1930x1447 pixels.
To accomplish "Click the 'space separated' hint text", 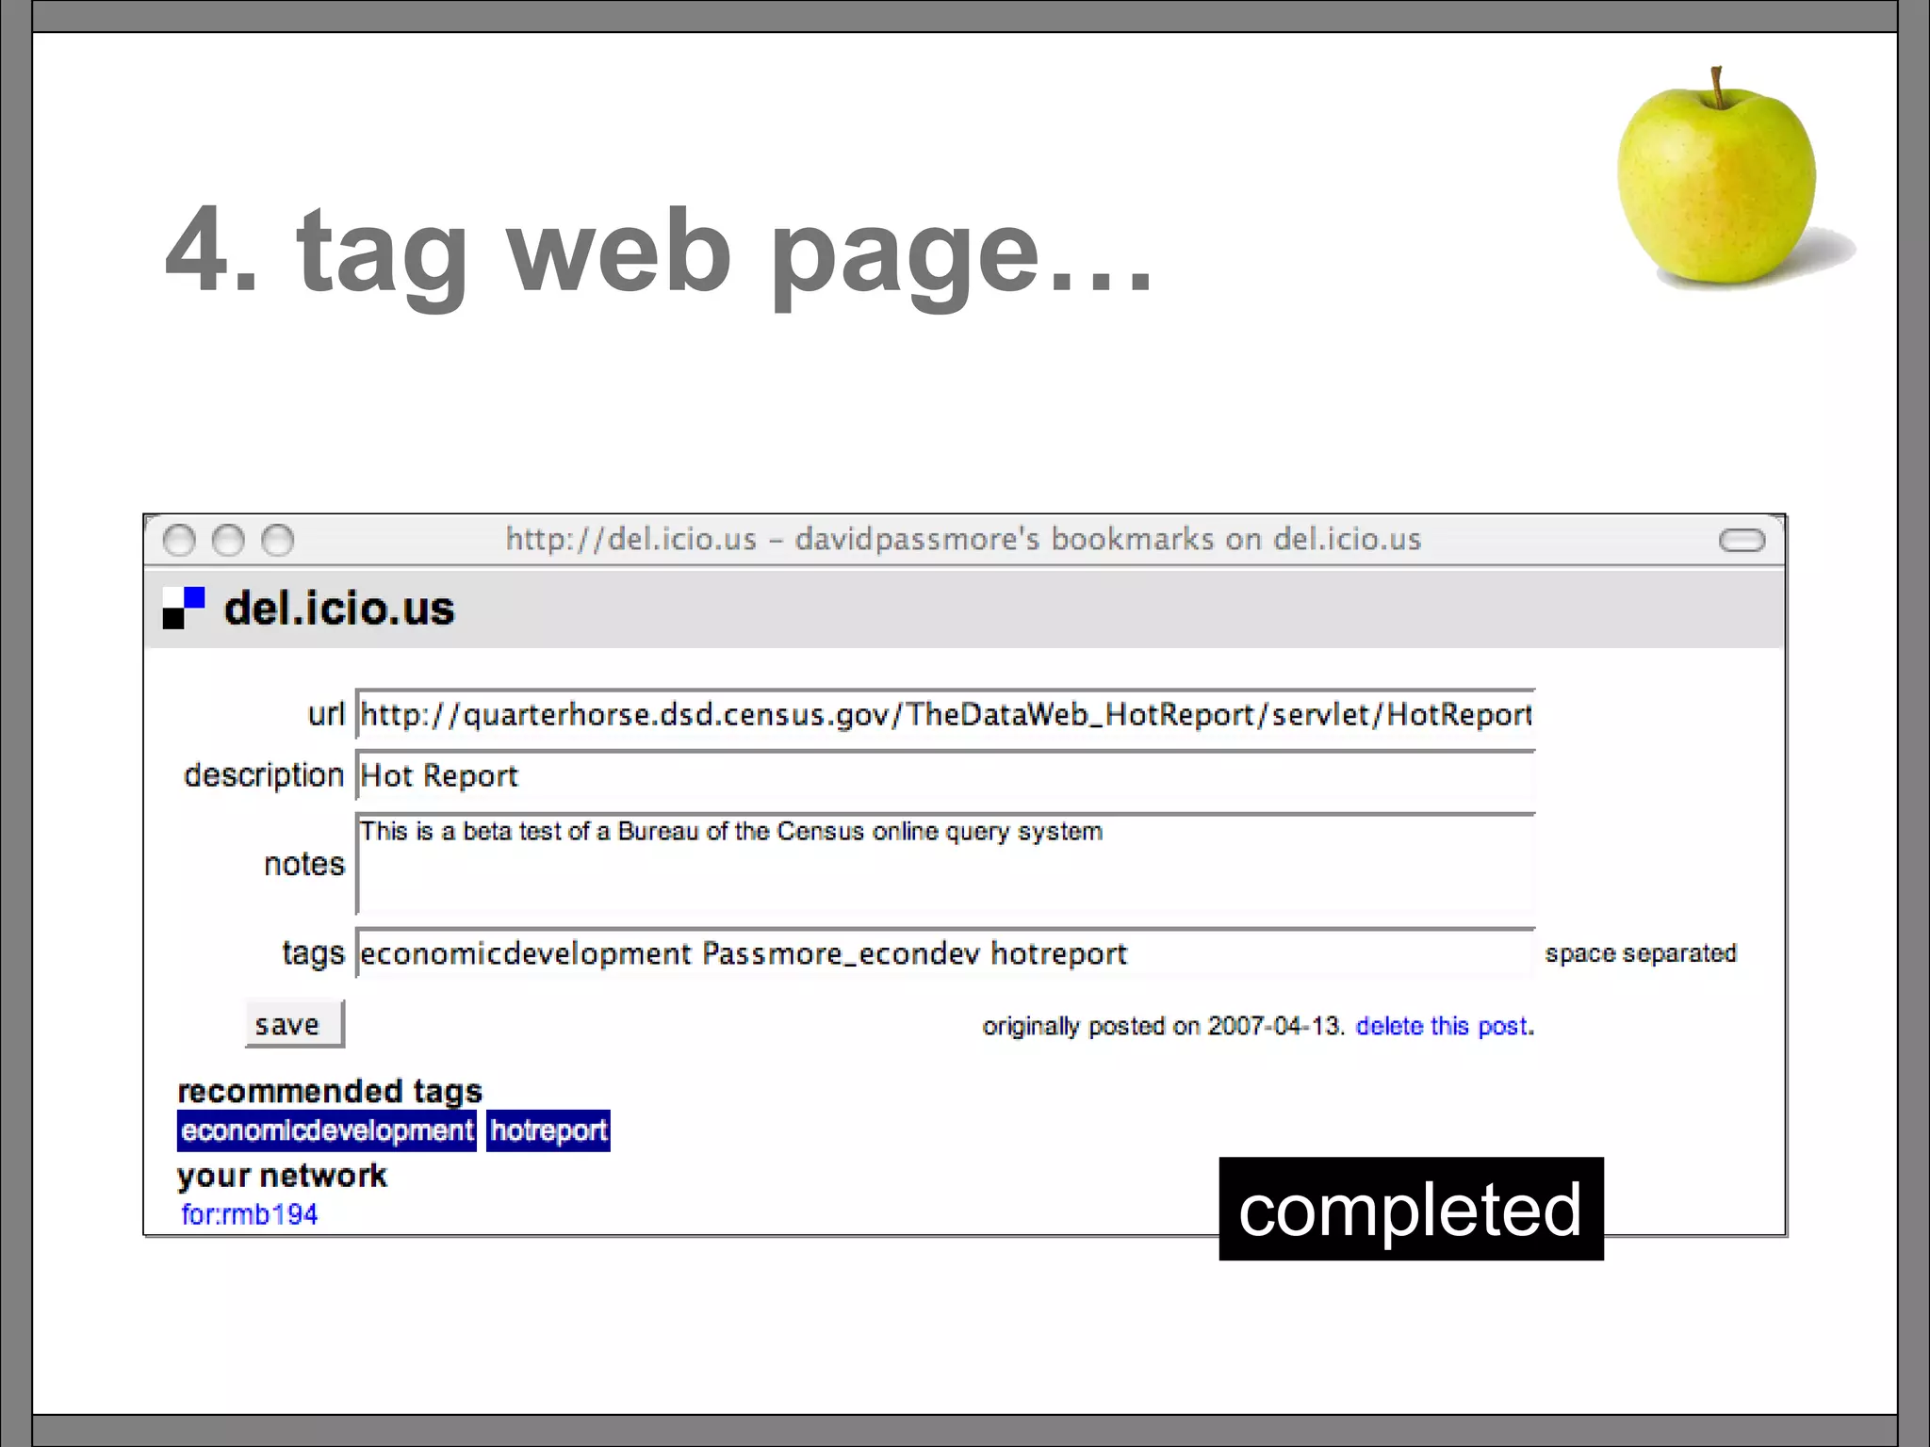I will pyautogui.click(x=1641, y=953).
